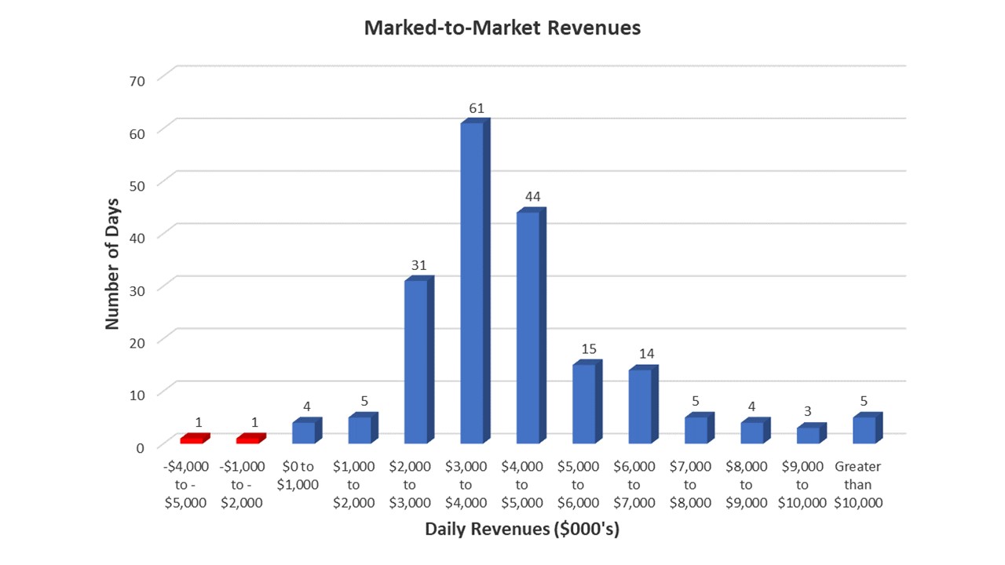Select the bar with value 14

point(641,406)
